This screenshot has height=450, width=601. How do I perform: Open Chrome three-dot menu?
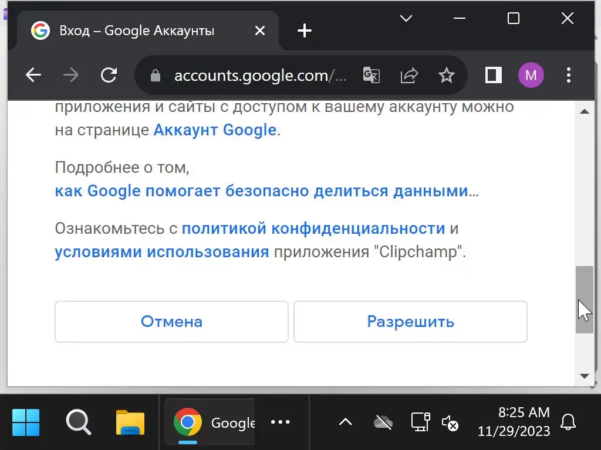pyautogui.click(x=568, y=75)
